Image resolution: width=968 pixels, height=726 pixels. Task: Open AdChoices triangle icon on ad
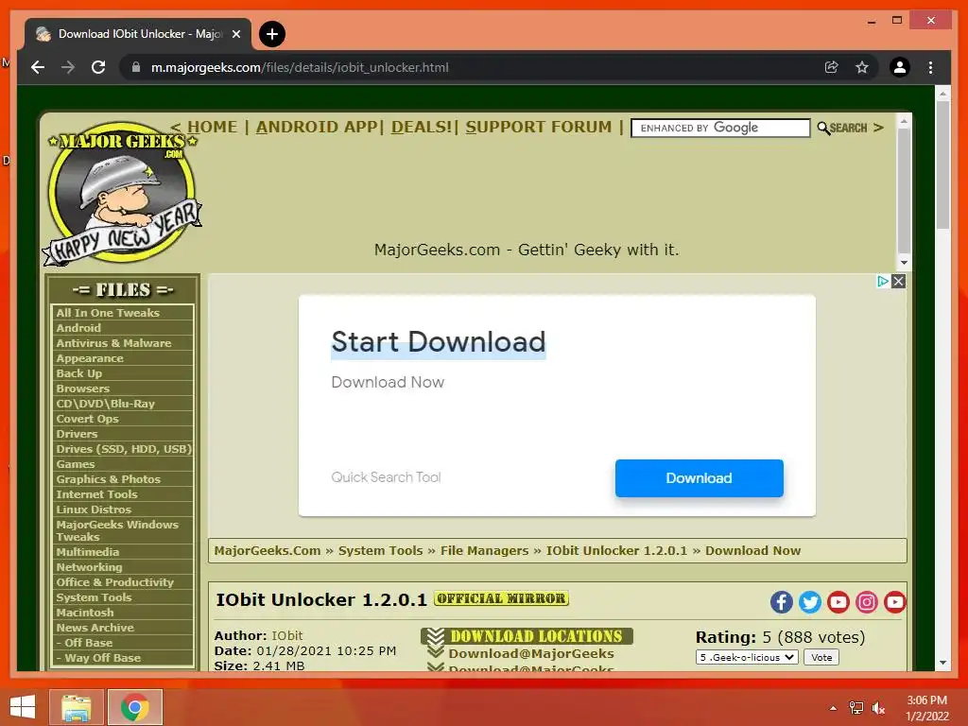click(884, 282)
